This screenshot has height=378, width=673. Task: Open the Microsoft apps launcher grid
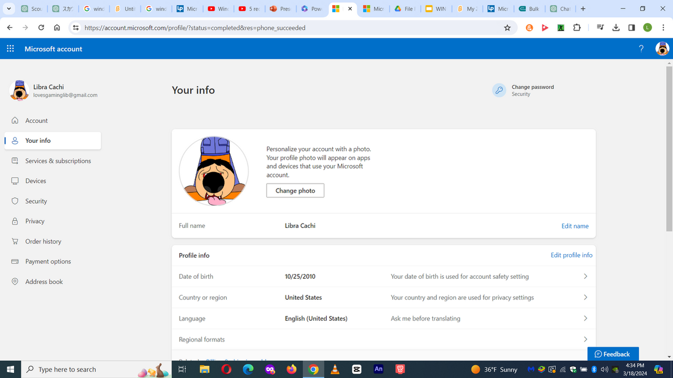[10, 49]
